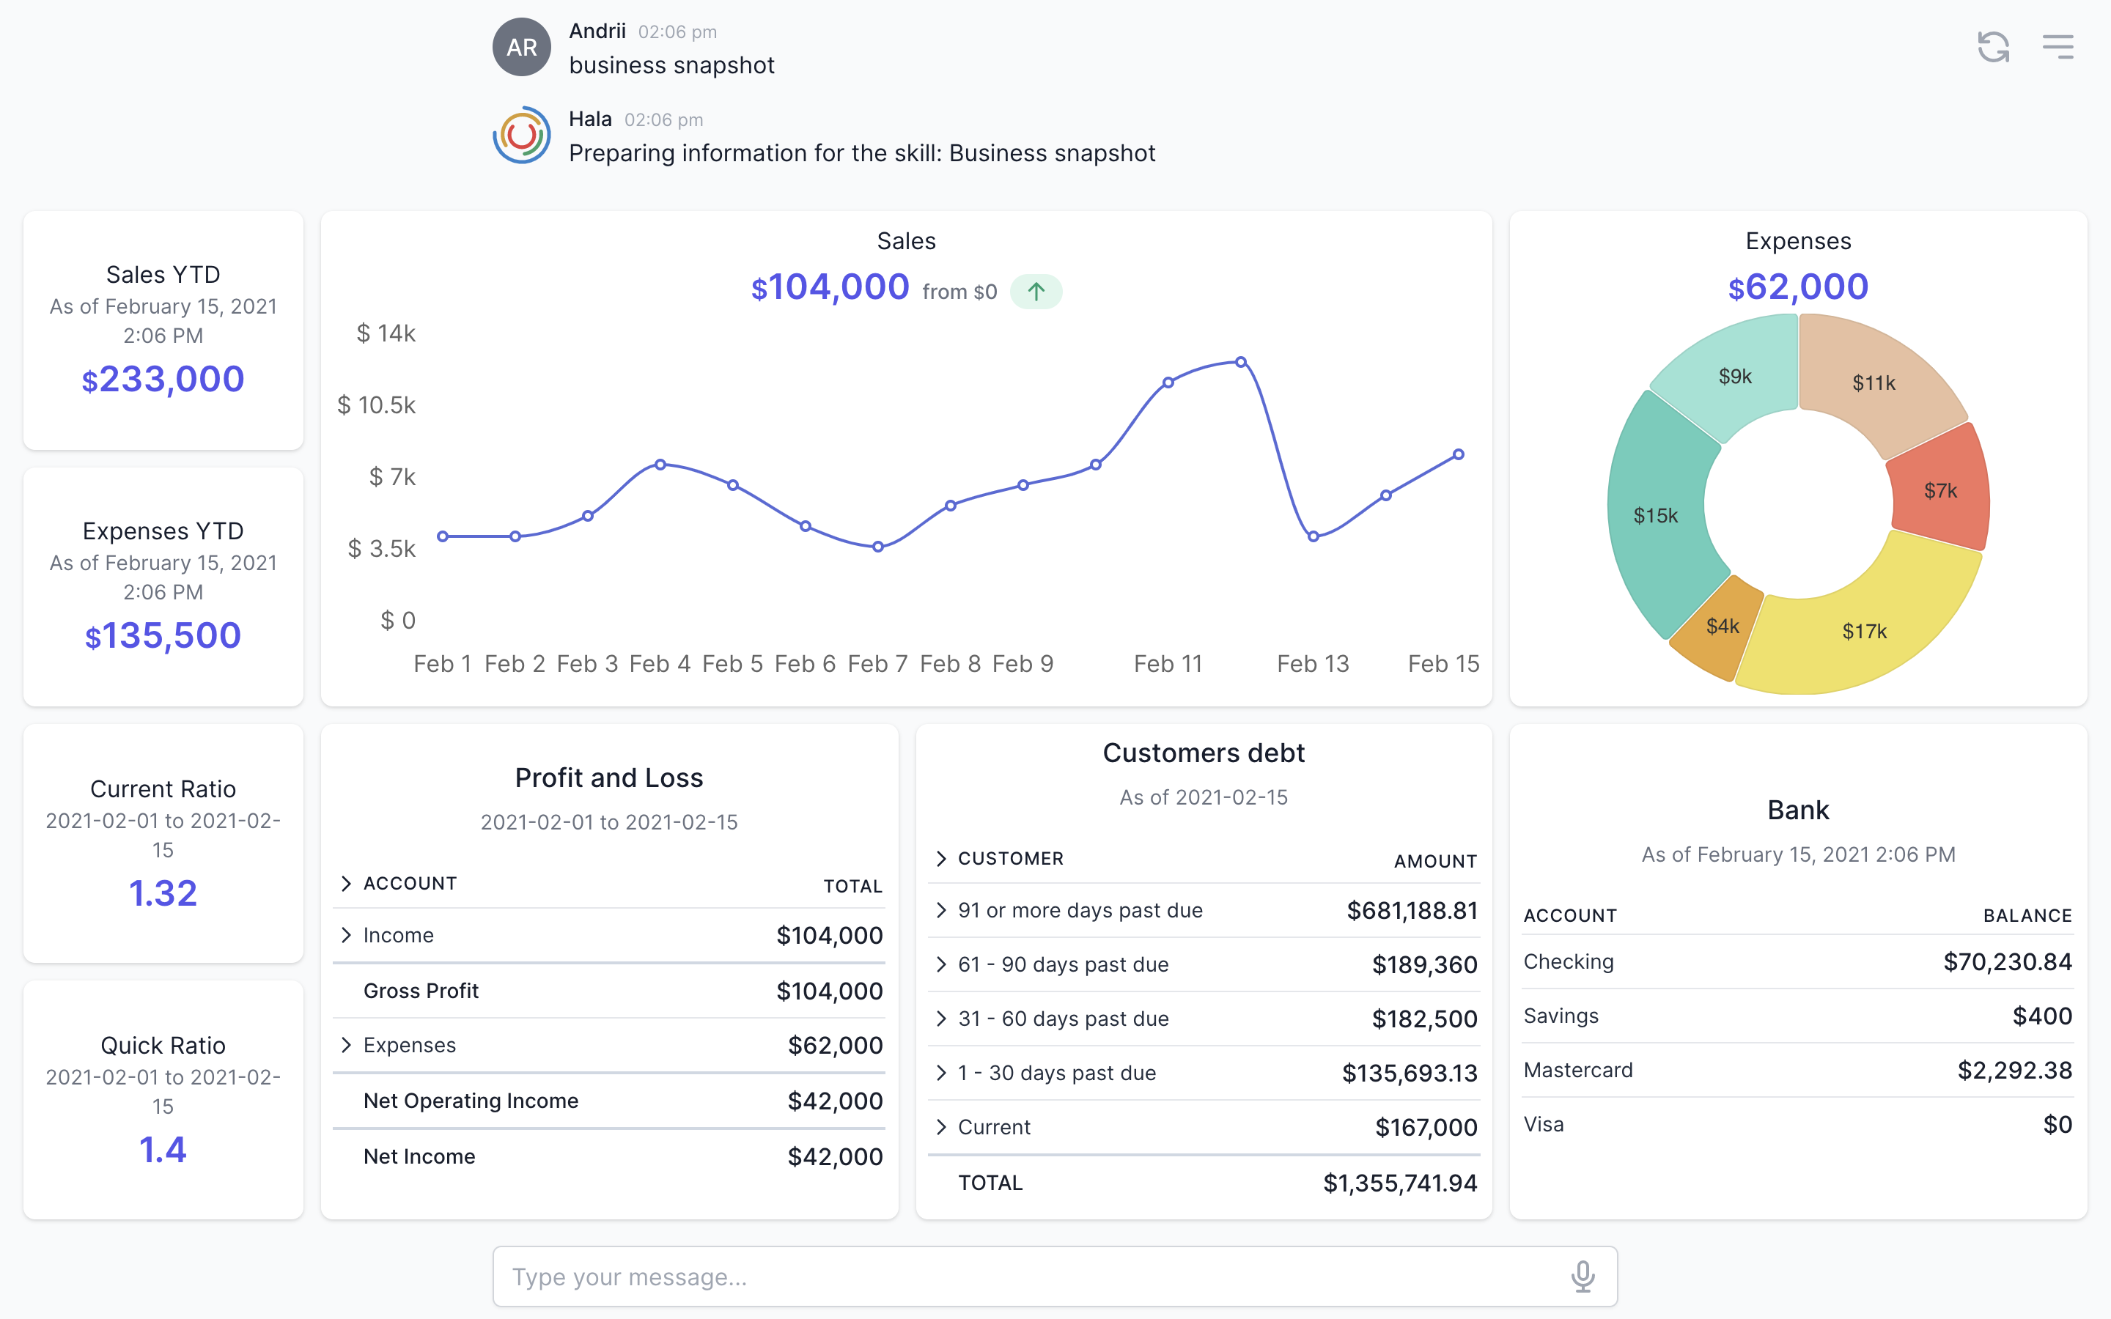Click the Hala assistant logo avatar

(x=522, y=136)
